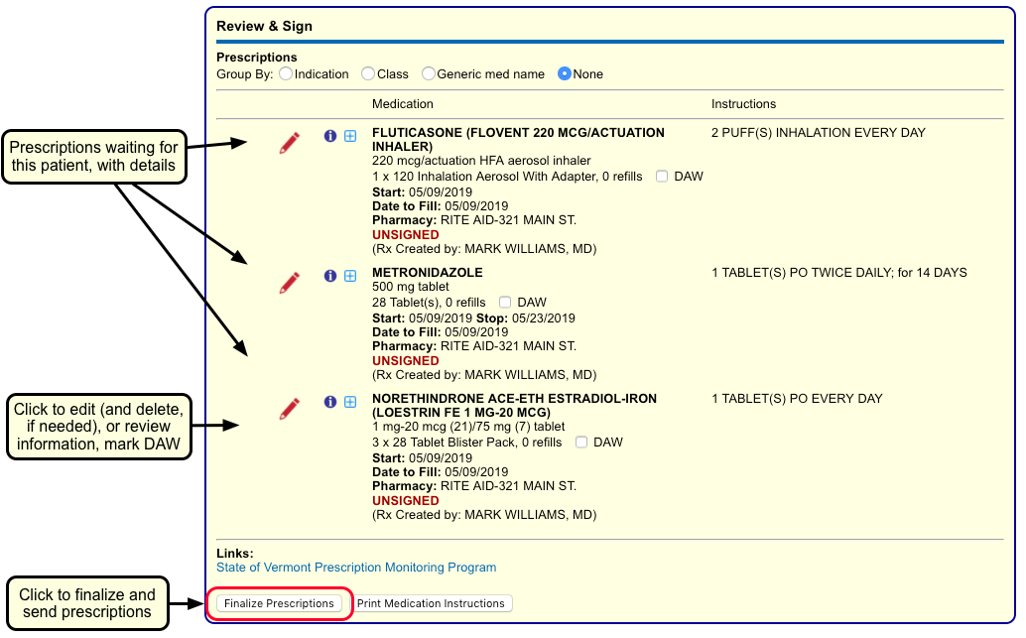Viewport: 1026px width, 638px height.
Task: Click the '220 mcg/actuation HFA aerosol inhaler' text
Action: [x=481, y=161]
